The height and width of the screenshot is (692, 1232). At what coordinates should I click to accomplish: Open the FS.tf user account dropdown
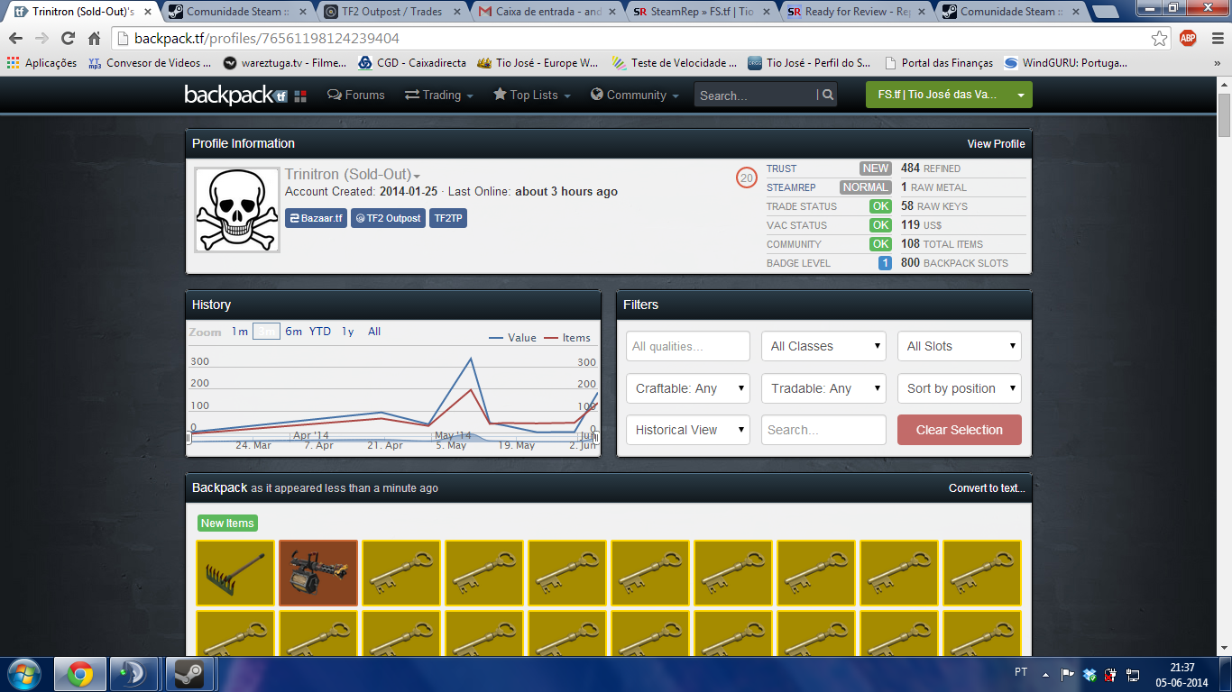(x=949, y=95)
